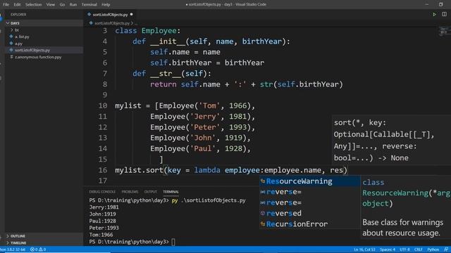Click the editor minimap
The width and height of the screenshot is (451, 253).
coord(444,31)
